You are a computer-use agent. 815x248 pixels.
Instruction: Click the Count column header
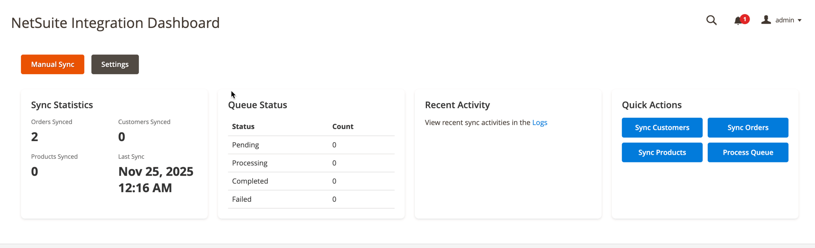click(x=343, y=127)
